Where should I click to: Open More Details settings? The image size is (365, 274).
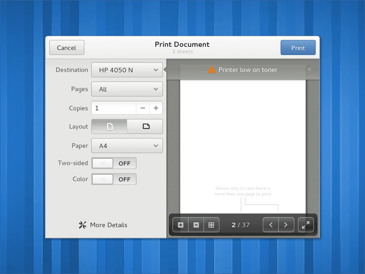(103, 225)
